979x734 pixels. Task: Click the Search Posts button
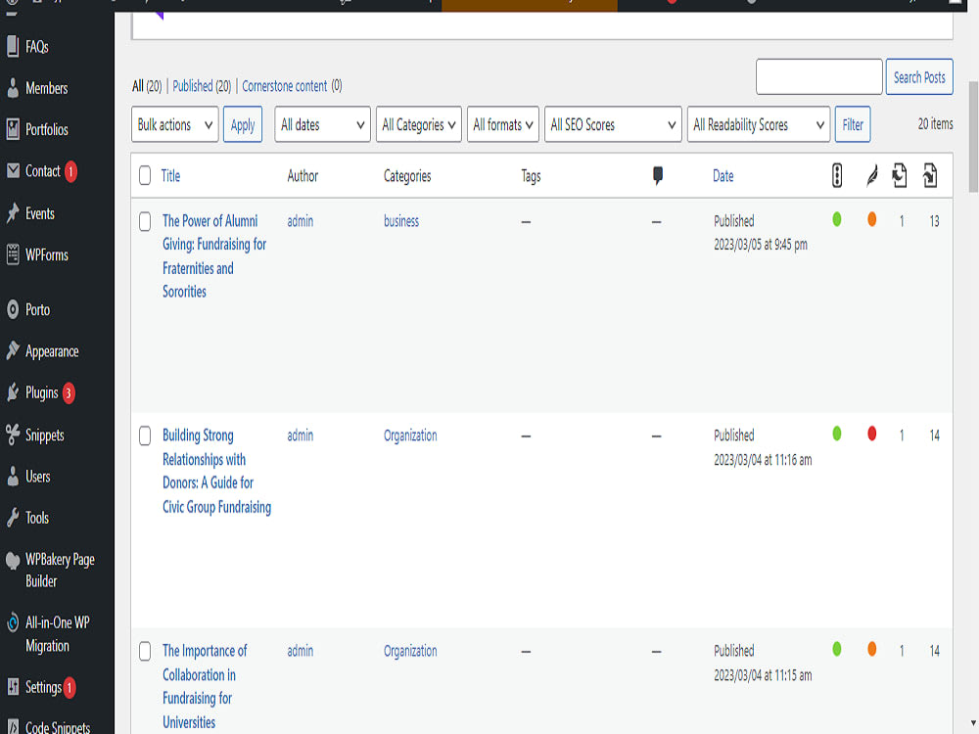point(919,76)
